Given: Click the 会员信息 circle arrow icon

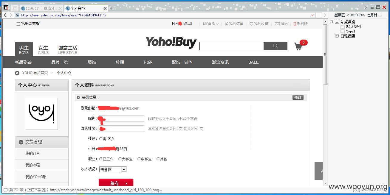Looking at the screenshot, I should click(x=78, y=97).
